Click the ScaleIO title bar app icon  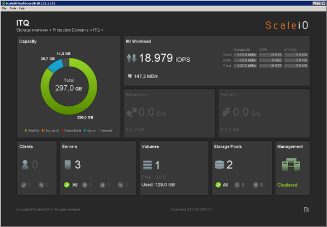pos(3,3)
